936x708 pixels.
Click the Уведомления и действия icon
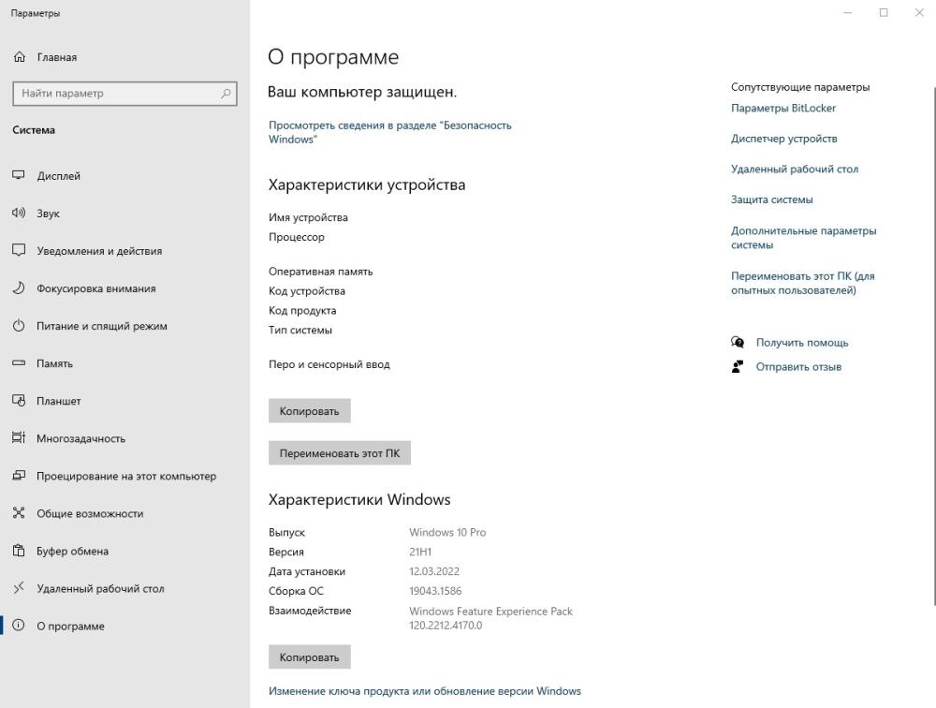click(x=19, y=250)
